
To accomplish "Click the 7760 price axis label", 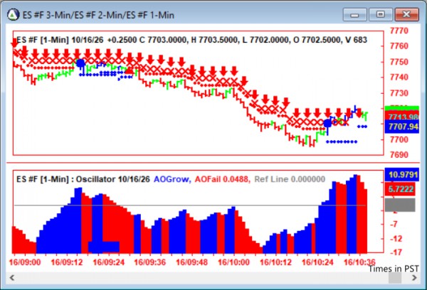I will point(399,46).
